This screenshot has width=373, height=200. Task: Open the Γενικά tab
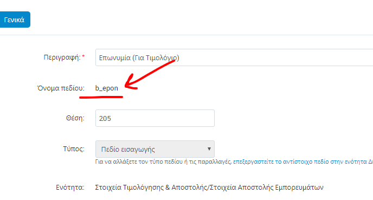pos(14,20)
